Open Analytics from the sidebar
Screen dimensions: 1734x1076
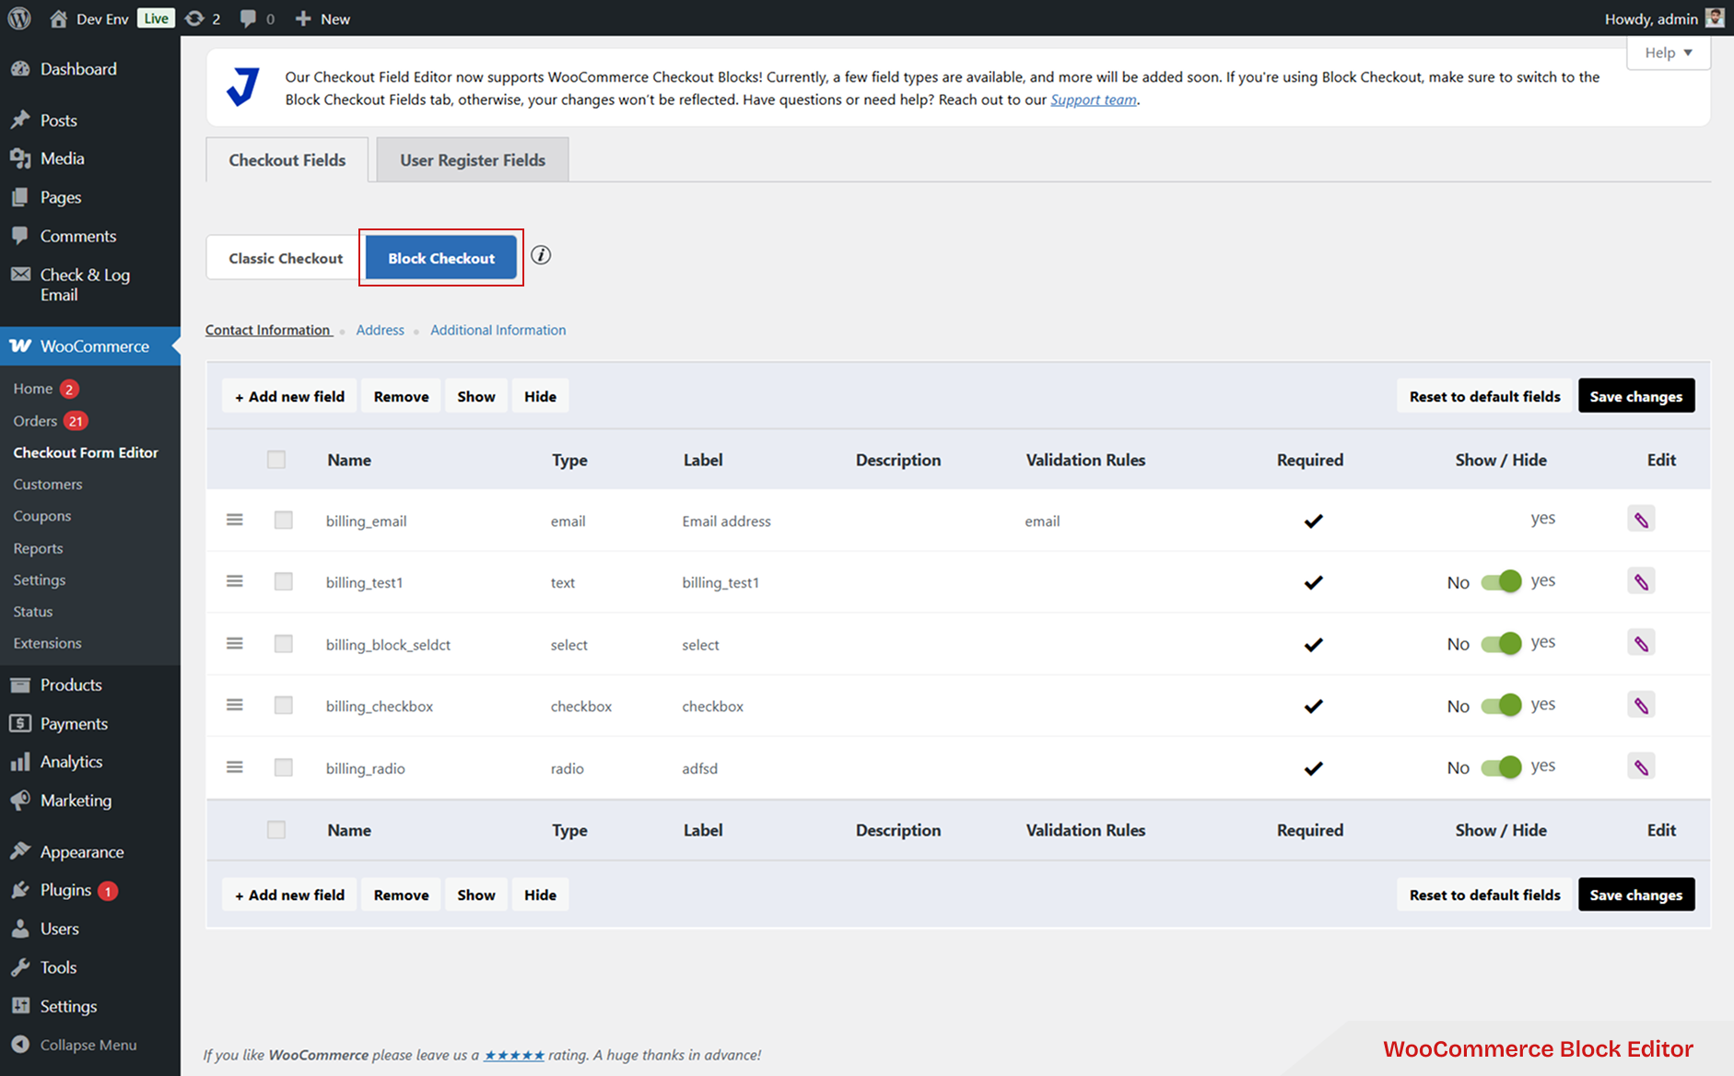[69, 761]
